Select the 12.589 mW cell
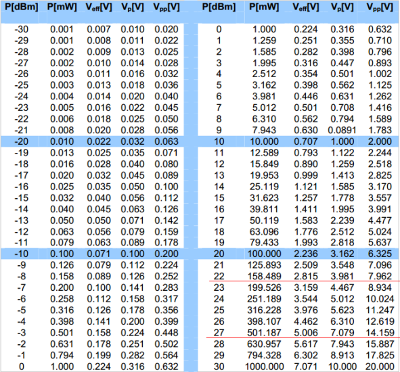The width and height of the screenshot is (400, 372). [264, 153]
